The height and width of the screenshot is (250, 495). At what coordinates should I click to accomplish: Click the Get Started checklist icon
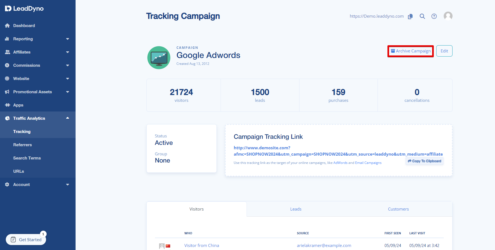point(13,240)
